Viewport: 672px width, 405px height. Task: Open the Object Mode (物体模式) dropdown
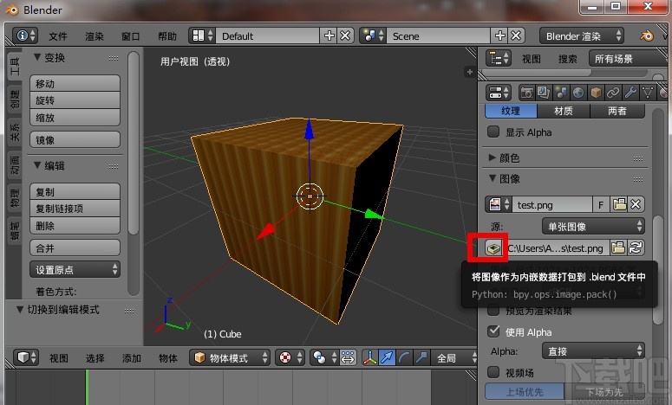[x=230, y=357]
